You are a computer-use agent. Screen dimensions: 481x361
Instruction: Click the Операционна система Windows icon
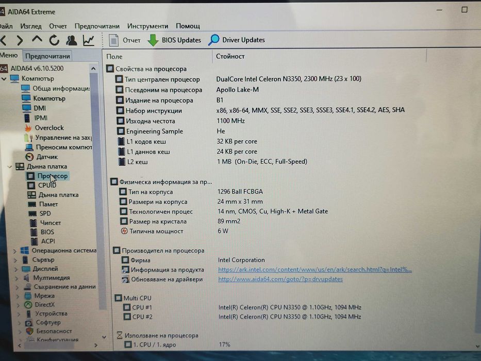tap(25, 251)
